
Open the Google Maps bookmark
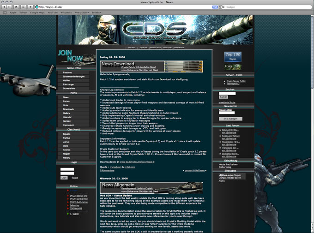pyautogui.click(x=37, y=12)
